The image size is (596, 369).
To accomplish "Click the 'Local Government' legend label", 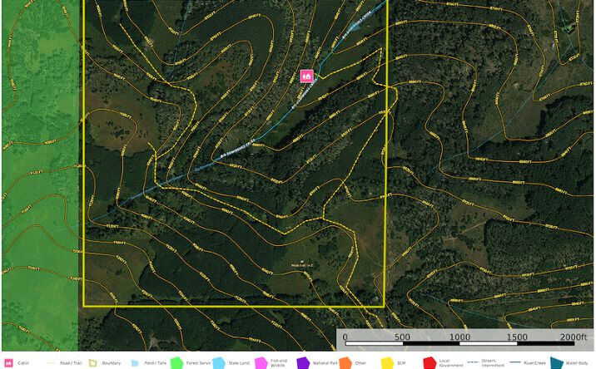I will (451, 363).
